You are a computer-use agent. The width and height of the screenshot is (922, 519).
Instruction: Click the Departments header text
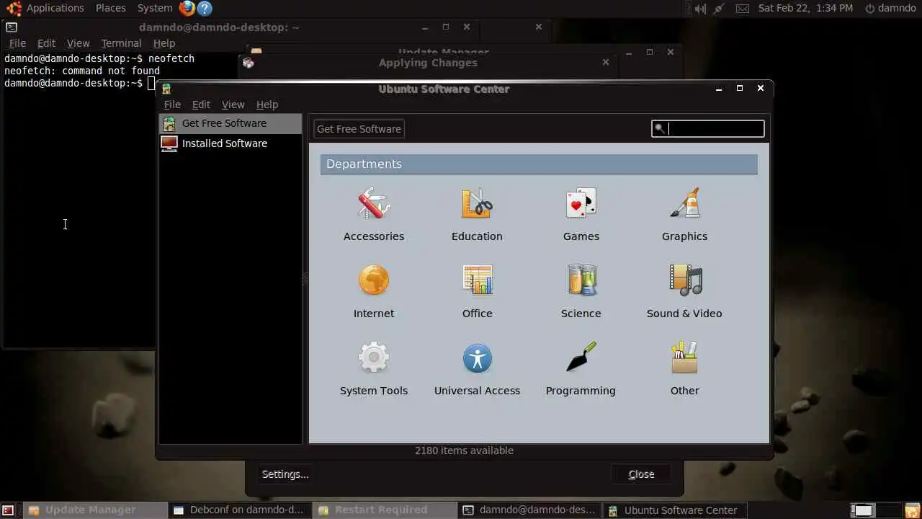364,164
